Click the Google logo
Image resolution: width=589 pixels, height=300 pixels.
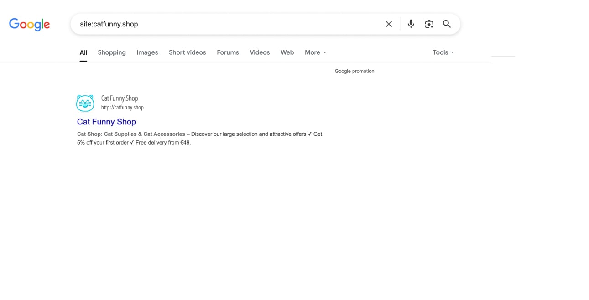tap(30, 24)
